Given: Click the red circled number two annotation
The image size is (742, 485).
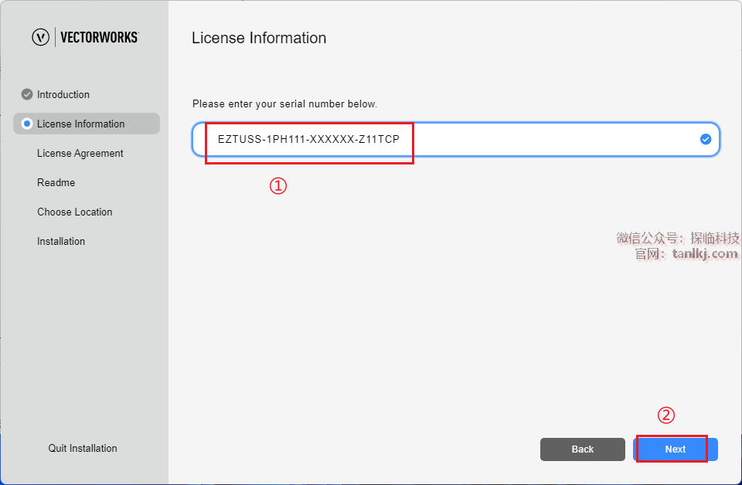Looking at the screenshot, I should pyautogui.click(x=666, y=415).
